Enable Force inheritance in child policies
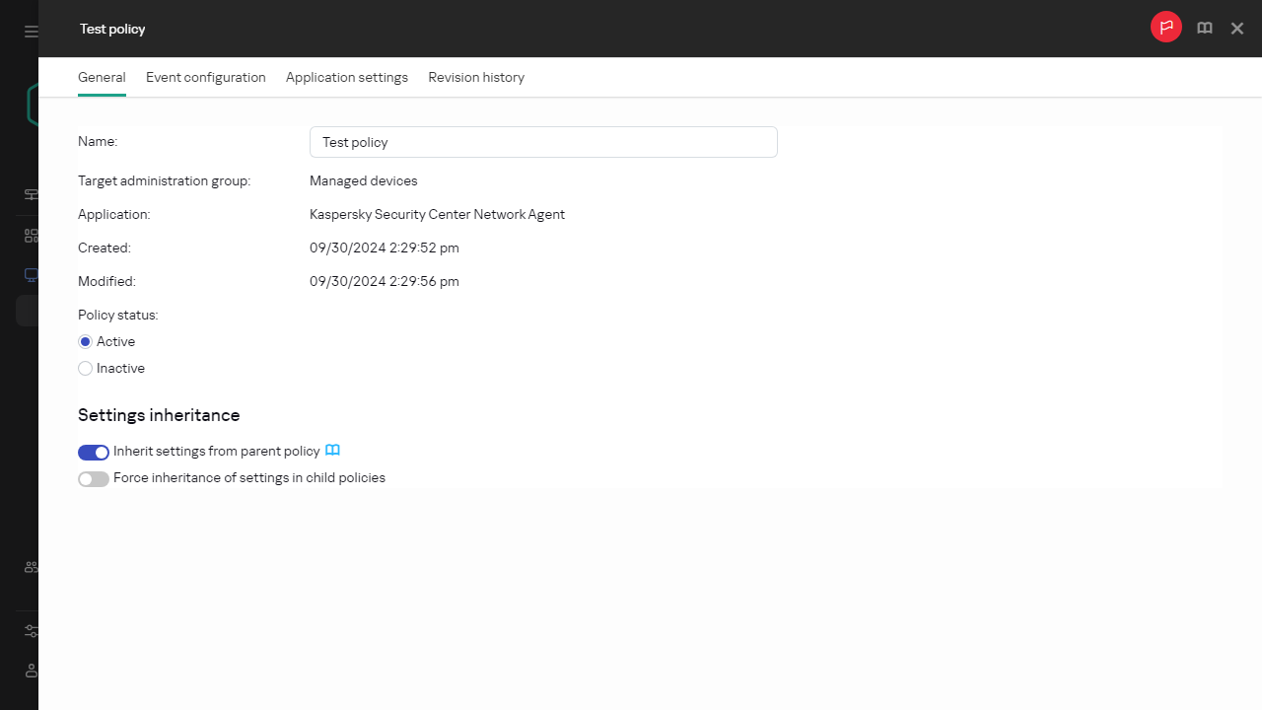The image size is (1262, 710). click(x=94, y=478)
